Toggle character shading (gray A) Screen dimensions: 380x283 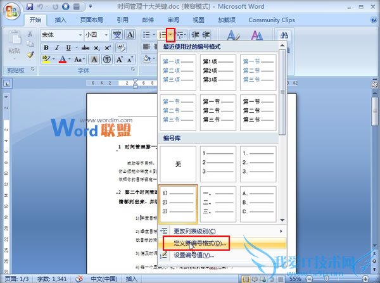tap(94, 59)
